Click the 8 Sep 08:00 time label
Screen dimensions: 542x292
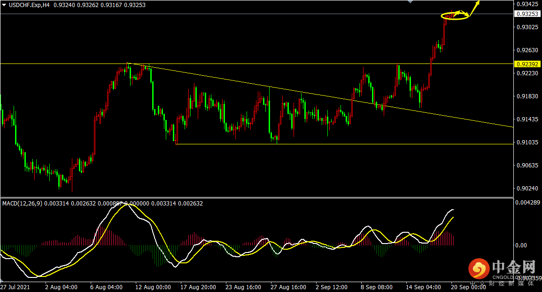click(x=377, y=287)
